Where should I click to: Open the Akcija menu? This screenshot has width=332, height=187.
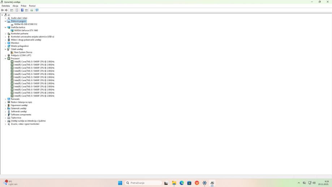[x=15, y=6]
